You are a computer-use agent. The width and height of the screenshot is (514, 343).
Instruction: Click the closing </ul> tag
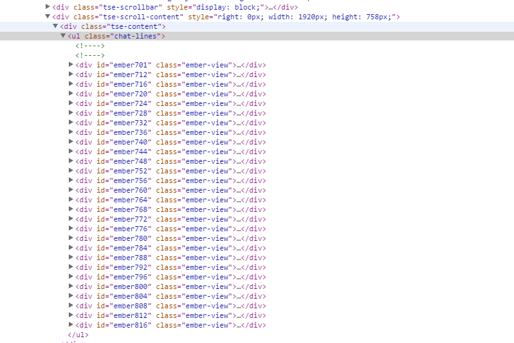pos(78,335)
